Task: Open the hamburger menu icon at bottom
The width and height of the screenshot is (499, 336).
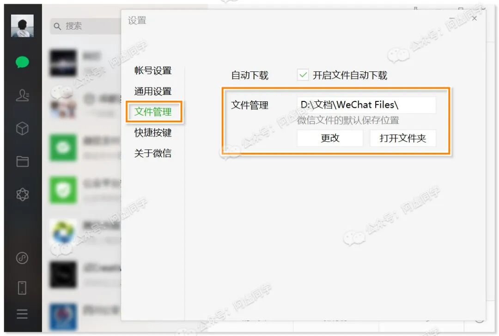Action: pyautogui.click(x=22, y=314)
